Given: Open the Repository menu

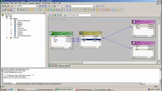Looking at the screenshot, I should click(6, 3).
